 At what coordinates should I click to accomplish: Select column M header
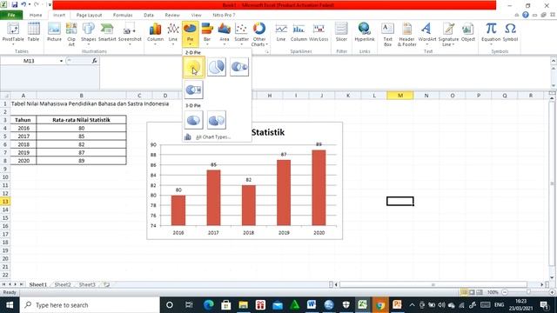click(400, 95)
